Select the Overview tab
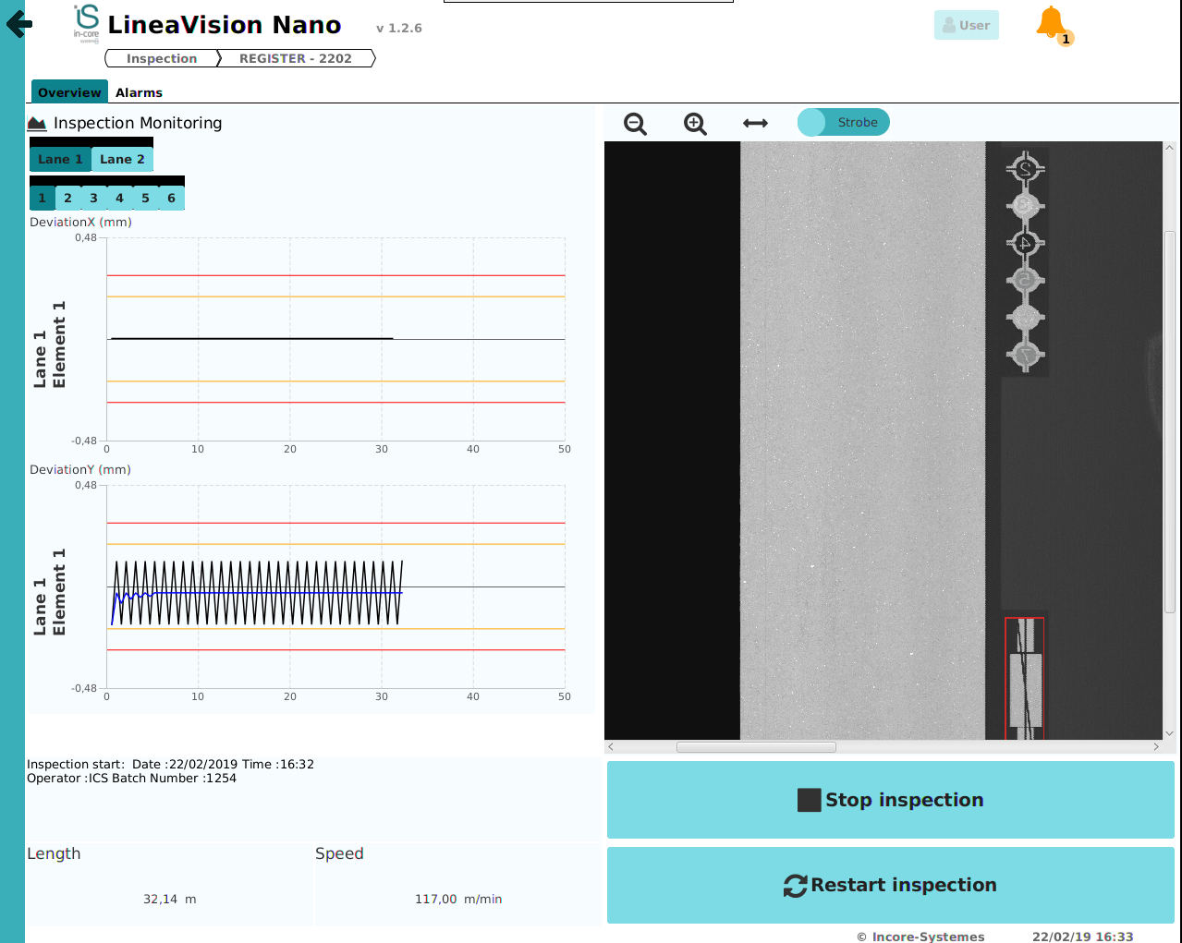 [x=68, y=91]
